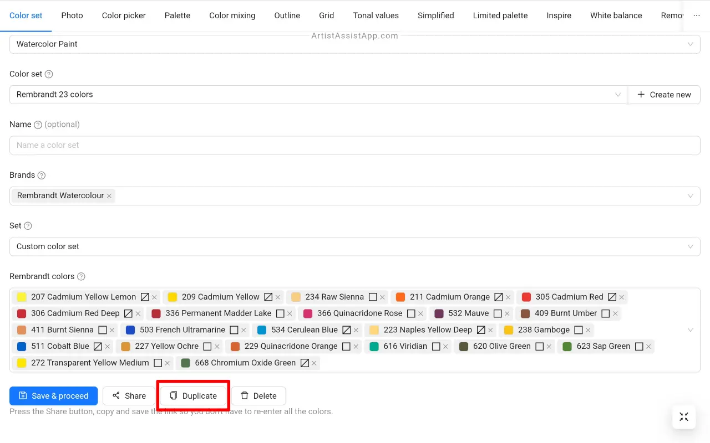
Task: Switch to the Photo tab
Action: coord(72,16)
